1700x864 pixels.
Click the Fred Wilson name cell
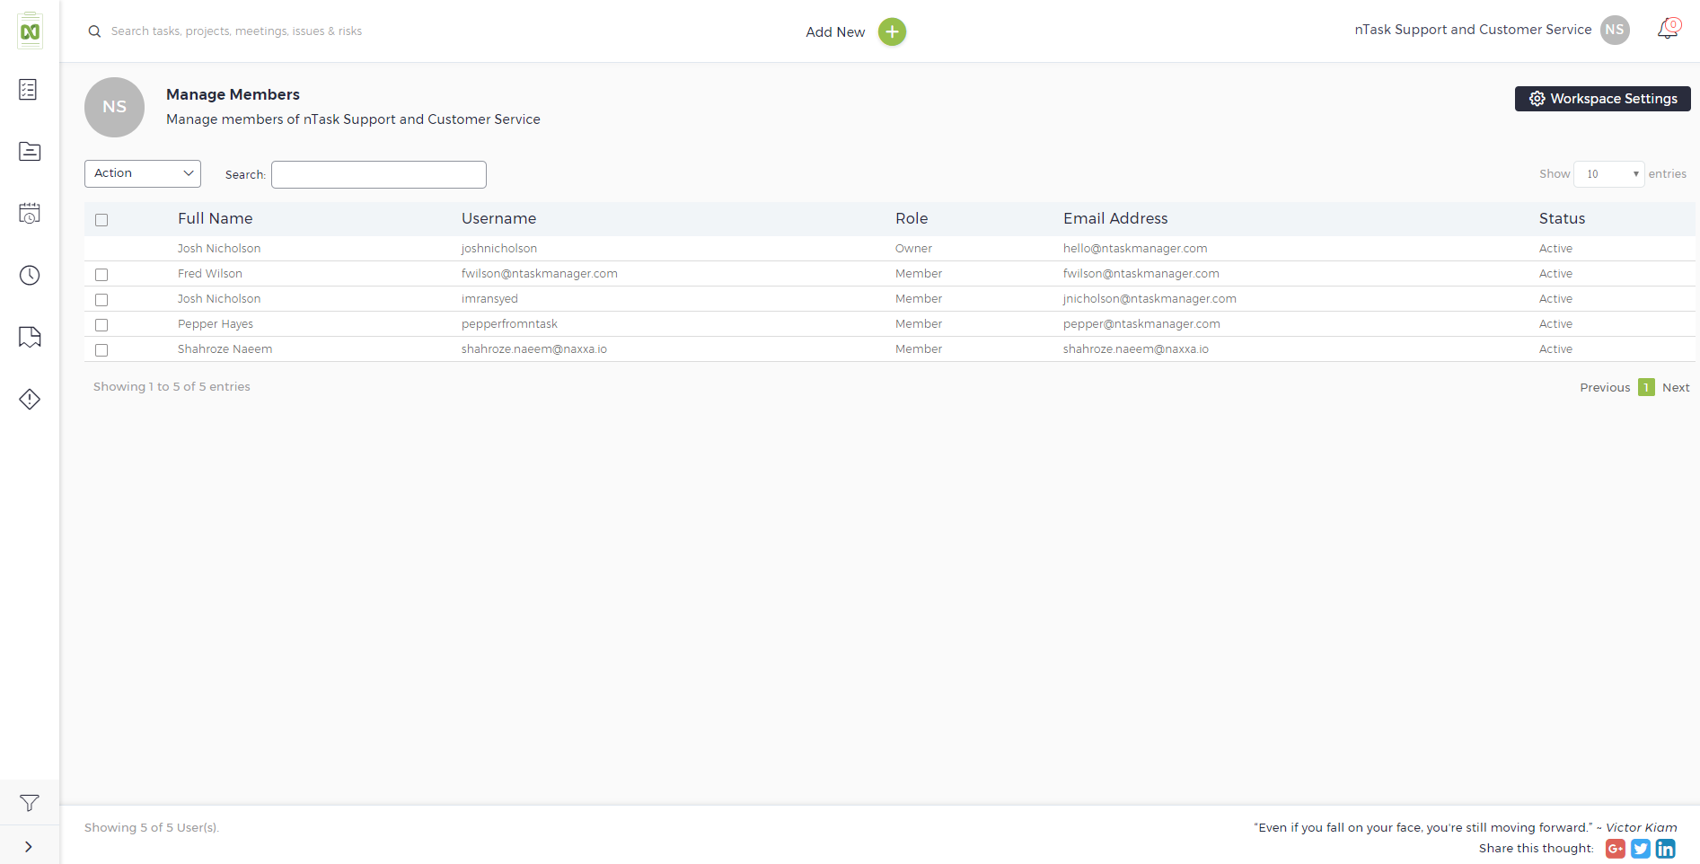210,274
